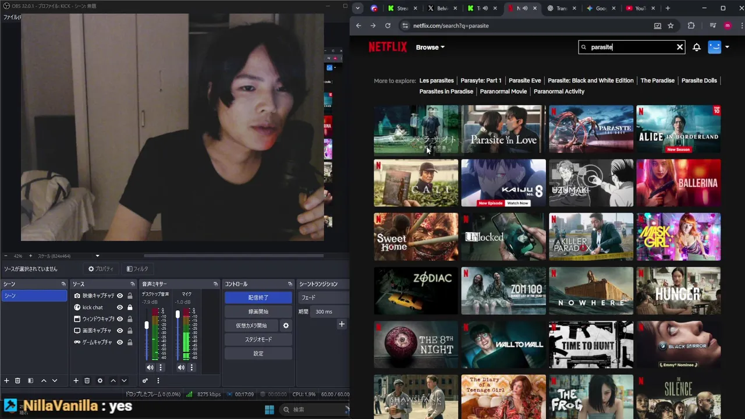The image size is (745, 419).
Task: Open source properties gear in Sources toolbar
Action: (x=100, y=381)
